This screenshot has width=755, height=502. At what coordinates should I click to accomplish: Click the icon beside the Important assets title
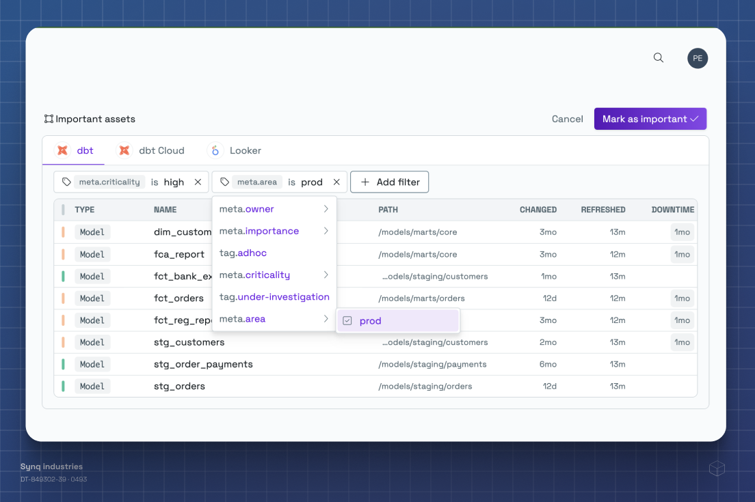[49, 118]
